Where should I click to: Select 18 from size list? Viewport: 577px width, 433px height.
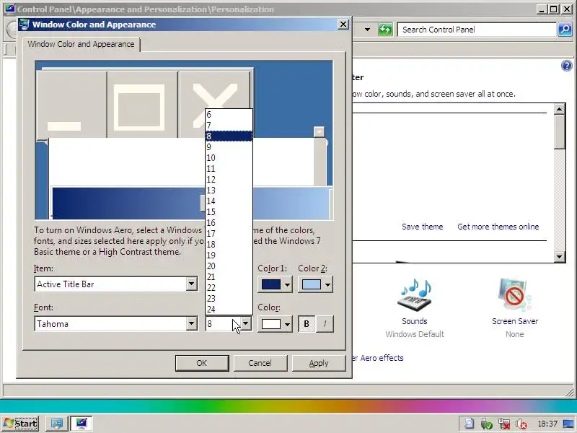(x=229, y=244)
